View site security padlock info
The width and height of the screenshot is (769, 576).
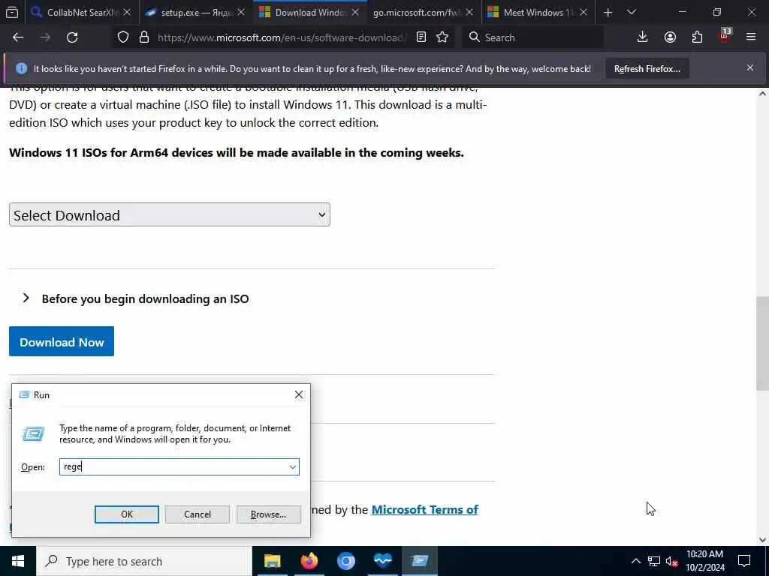pos(143,37)
